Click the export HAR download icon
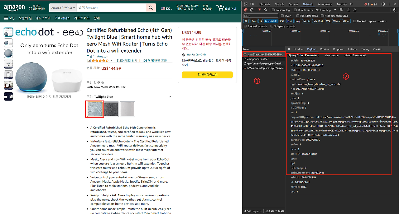 [355, 10]
